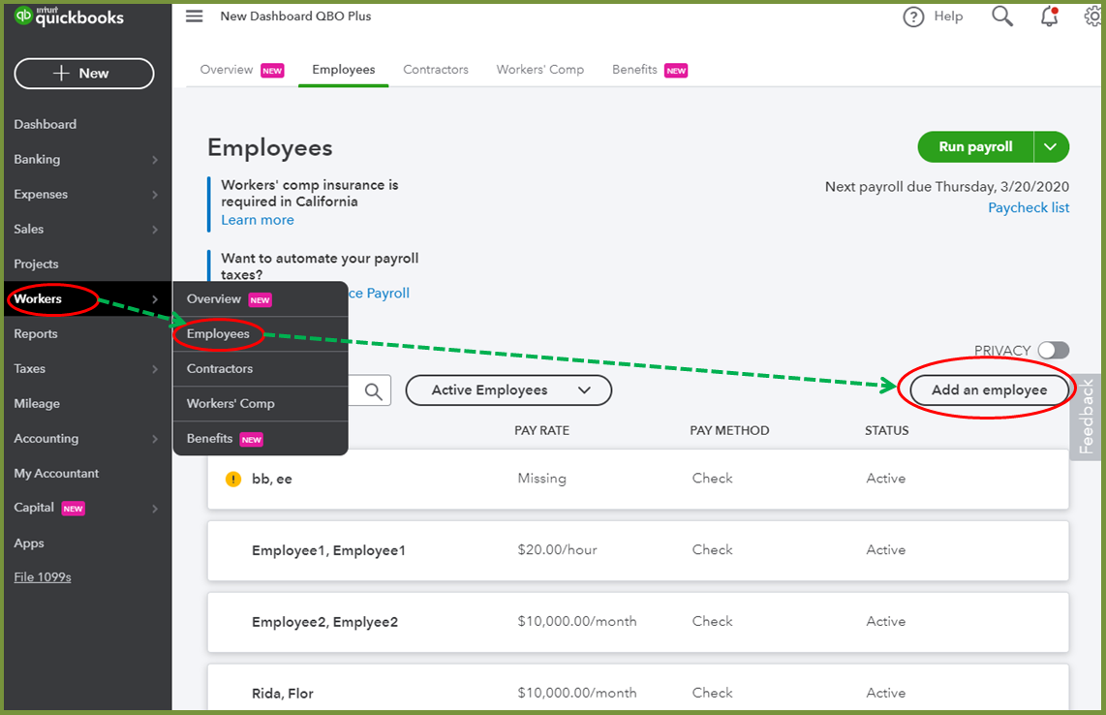Select Benefits in the Workers flyout menu

261,438
